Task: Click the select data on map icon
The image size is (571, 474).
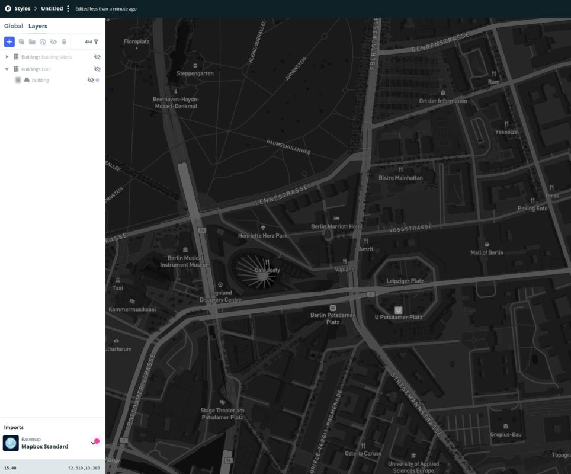Action: click(43, 41)
